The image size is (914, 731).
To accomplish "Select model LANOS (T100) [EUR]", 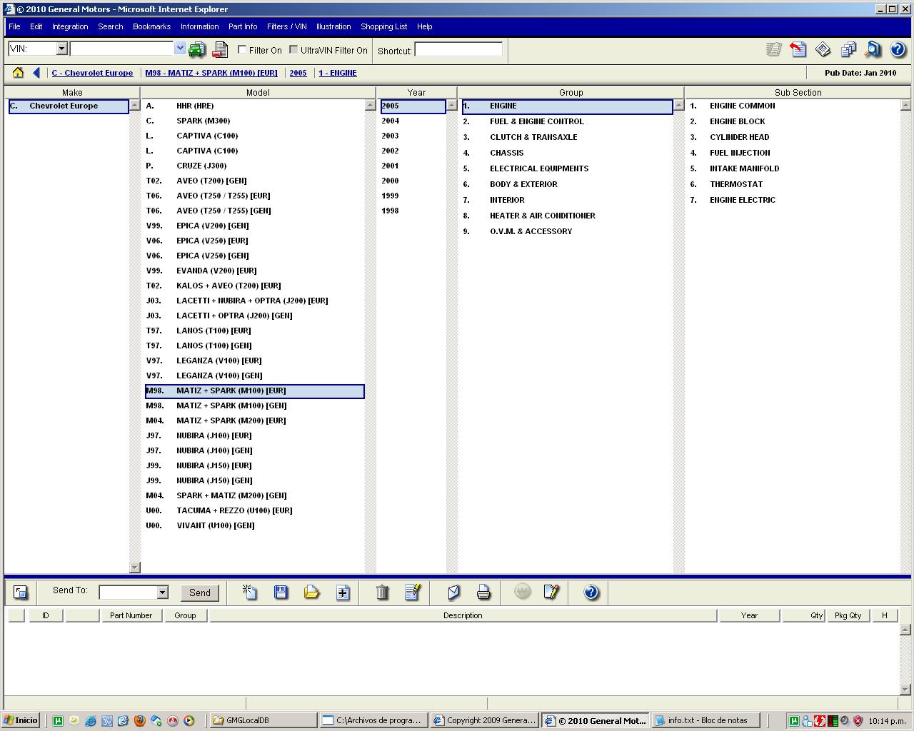I will tap(255, 331).
